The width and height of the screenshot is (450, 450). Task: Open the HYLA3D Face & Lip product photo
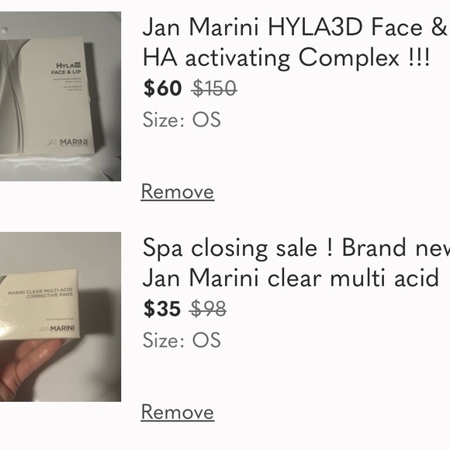pyautogui.click(x=61, y=96)
